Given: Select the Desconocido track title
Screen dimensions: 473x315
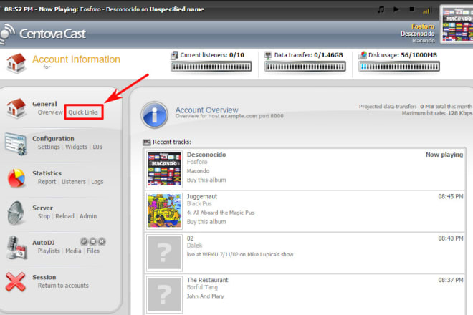Looking at the screenshot, I should (206, 155).
